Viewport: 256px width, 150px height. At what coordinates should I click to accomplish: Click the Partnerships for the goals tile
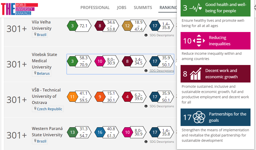coord(215,117)
